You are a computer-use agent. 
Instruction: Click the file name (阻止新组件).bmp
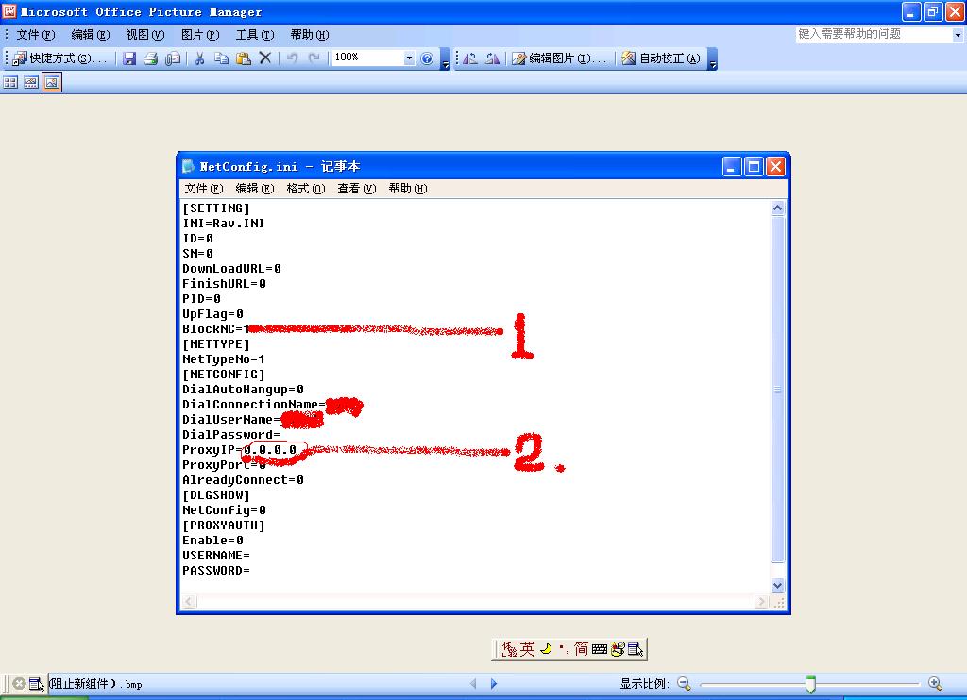point(95,684)
